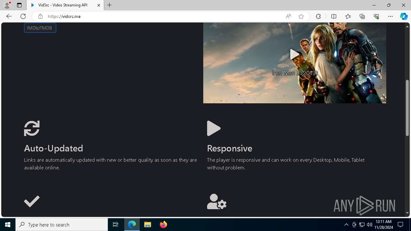
Task: Open File Explorer from taskbar
Action: pyautogui.click(x=148, y=225)
